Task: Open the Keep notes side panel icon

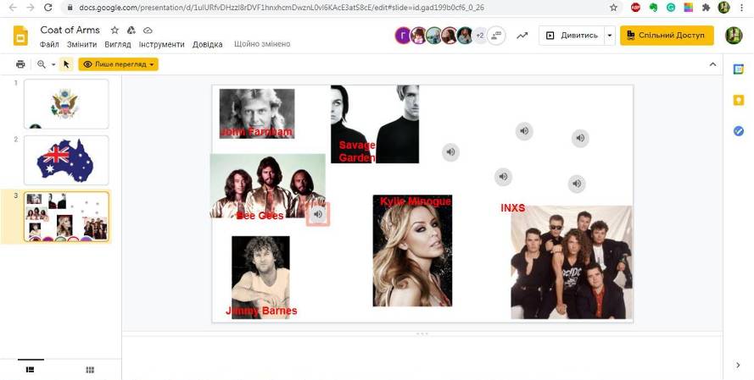Action: 739,100
